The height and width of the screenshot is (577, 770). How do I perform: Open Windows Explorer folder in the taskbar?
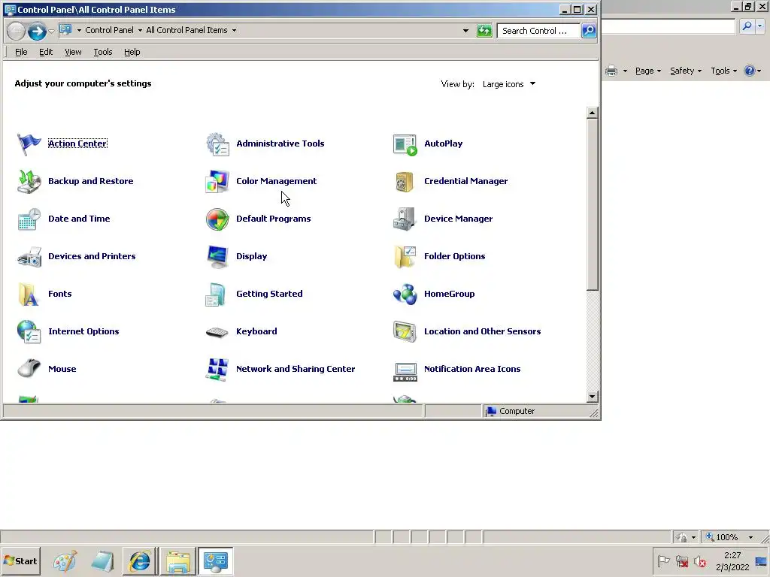click(177, 561)
